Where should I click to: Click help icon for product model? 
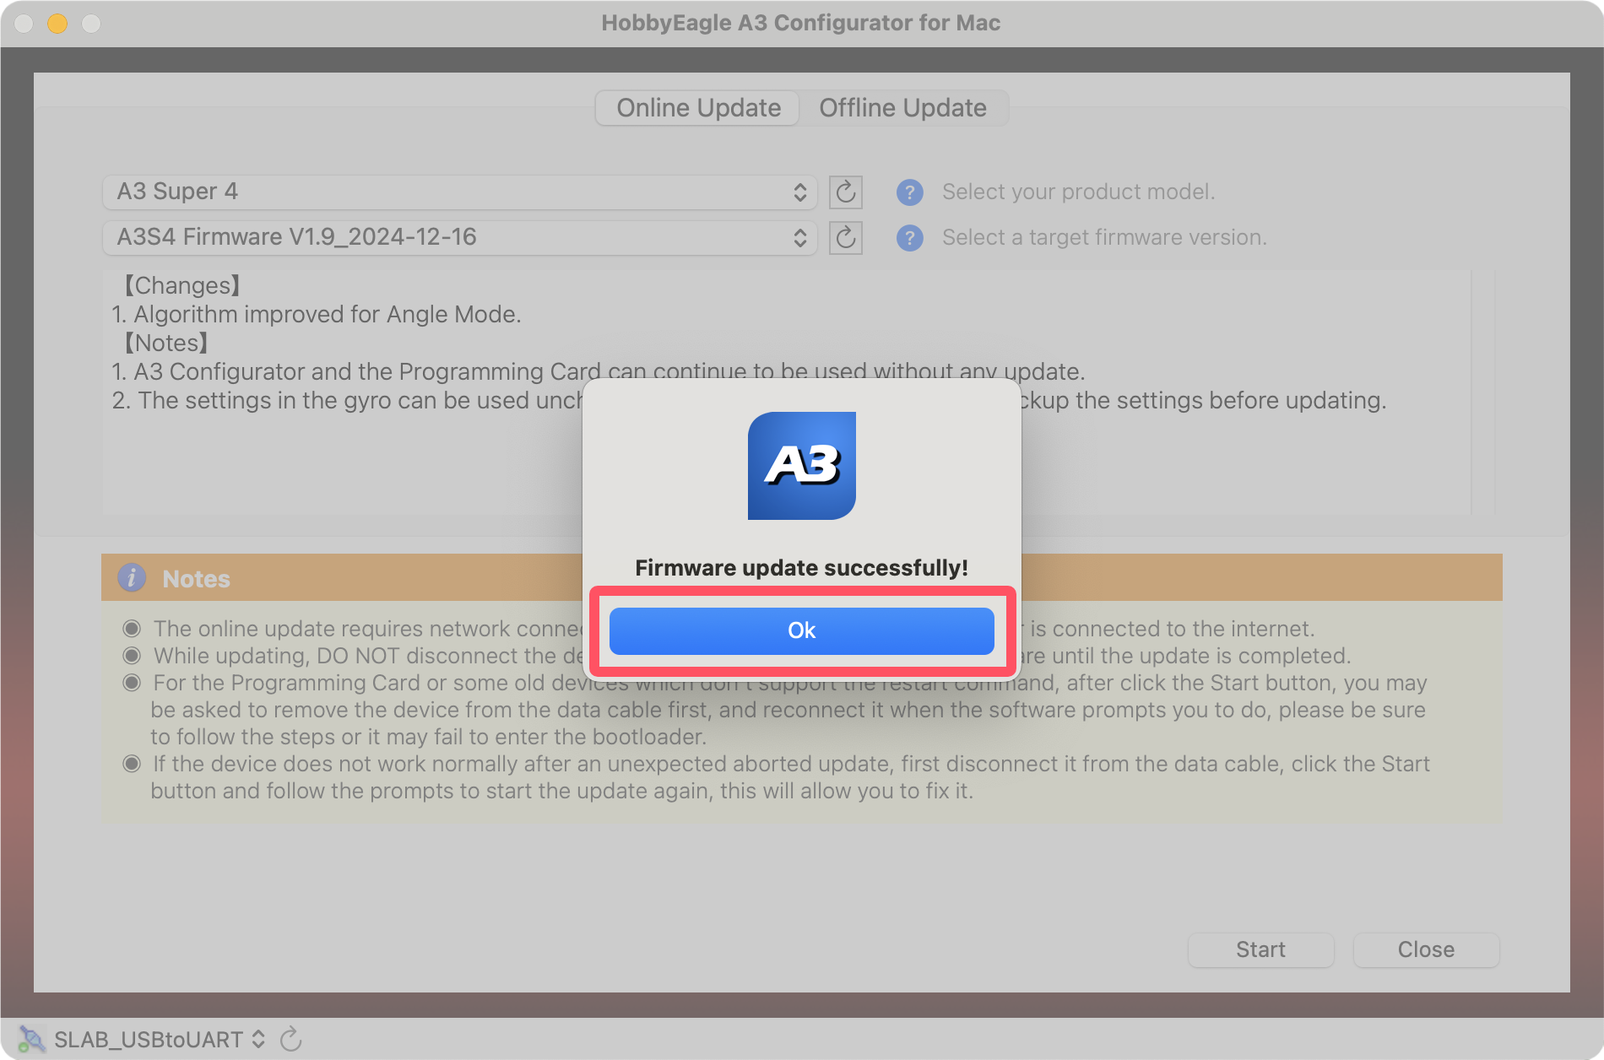click(x=909, y=192)
